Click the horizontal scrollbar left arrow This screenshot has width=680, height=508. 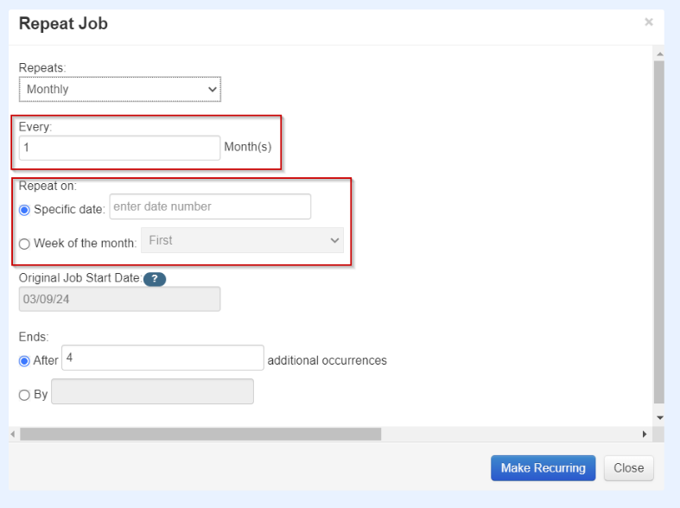click(x=13, y=435)
